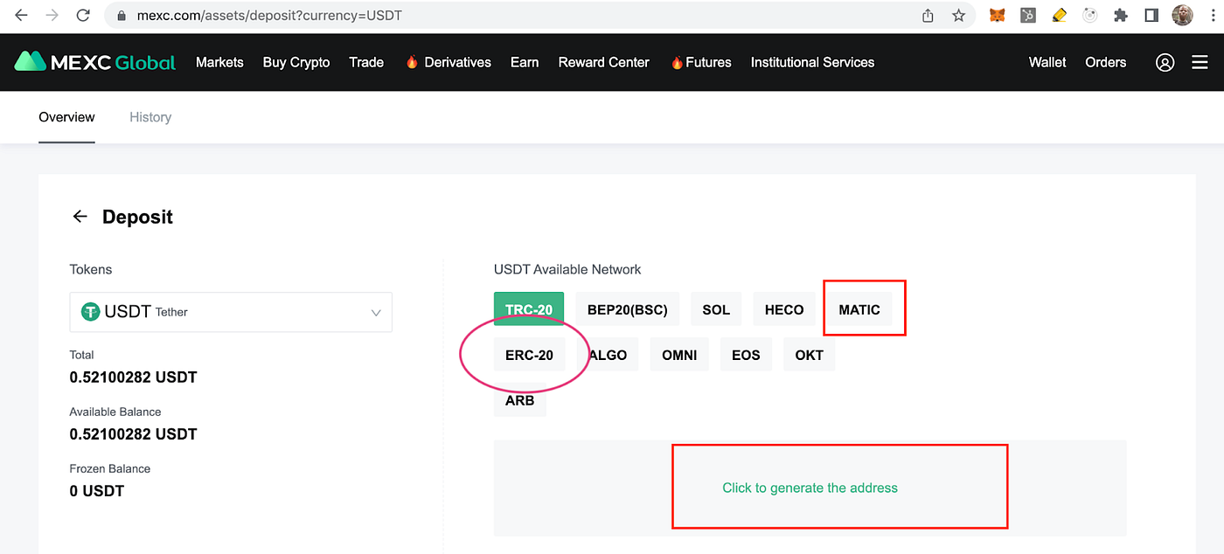Bookmark this page with star icon
Screen dimensions: 1224x554
(x=958, y=16)
